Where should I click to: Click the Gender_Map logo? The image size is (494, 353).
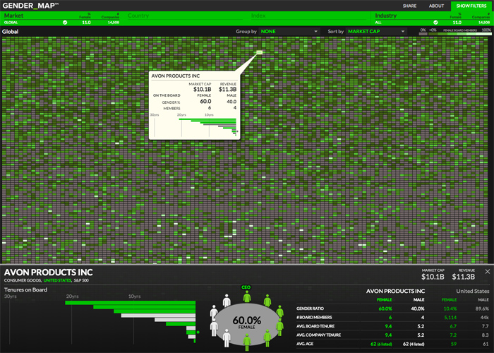30,6
